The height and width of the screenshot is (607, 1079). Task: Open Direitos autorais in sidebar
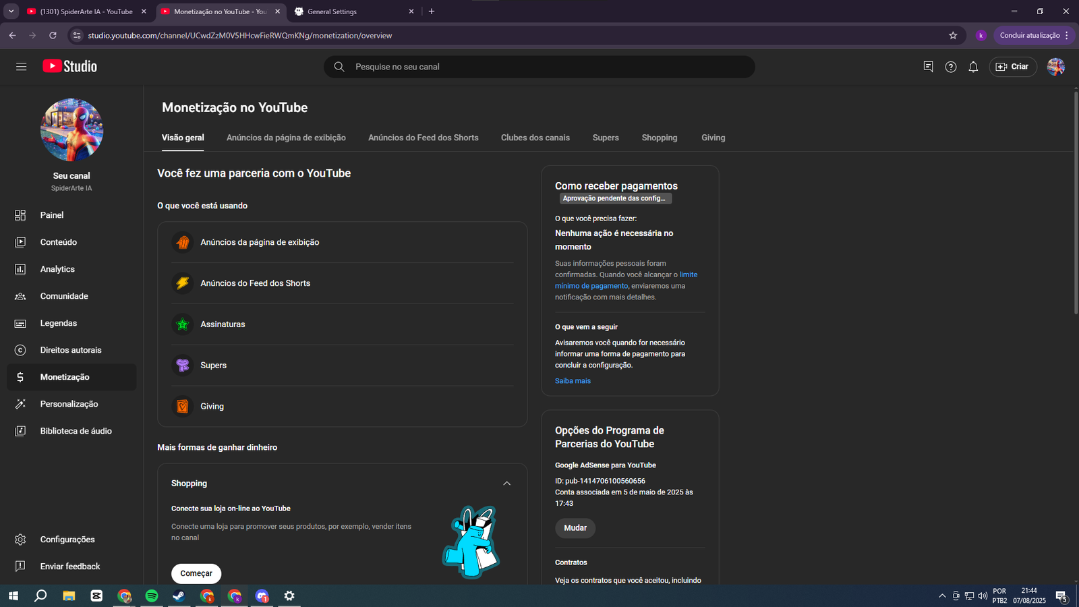[x=71, y=350]
